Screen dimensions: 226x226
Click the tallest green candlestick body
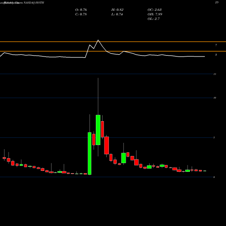coord(89,154)
